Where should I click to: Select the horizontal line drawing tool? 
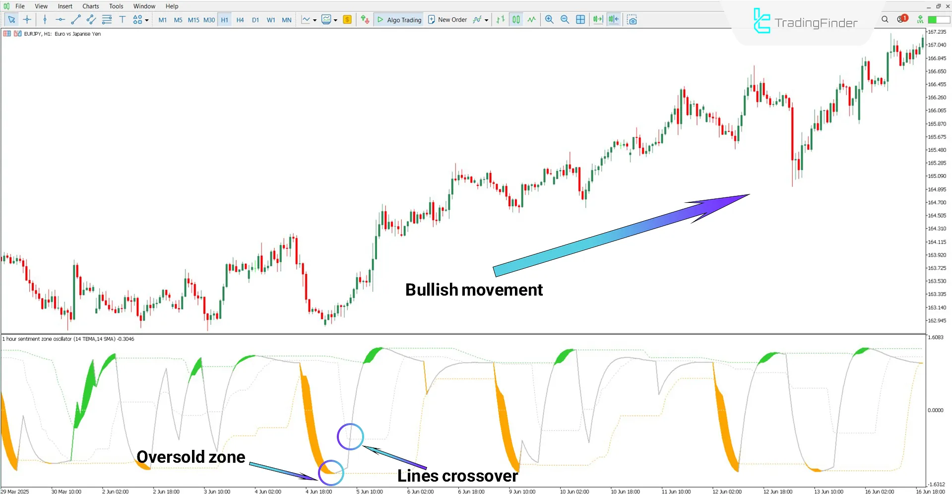tap(60, 19)
